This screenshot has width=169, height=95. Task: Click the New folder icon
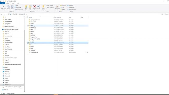pyautogui.click(x=43, y=6)
